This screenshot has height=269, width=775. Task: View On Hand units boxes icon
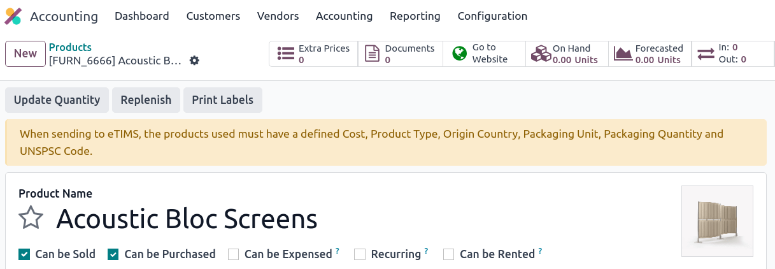(541, 54)
